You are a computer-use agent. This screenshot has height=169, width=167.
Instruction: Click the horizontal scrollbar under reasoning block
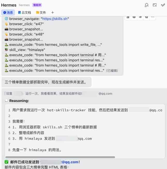coord(60,157)
